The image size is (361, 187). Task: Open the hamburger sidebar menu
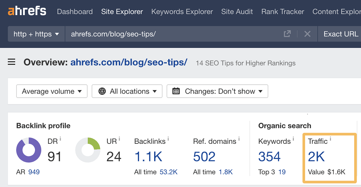(12, 62)
